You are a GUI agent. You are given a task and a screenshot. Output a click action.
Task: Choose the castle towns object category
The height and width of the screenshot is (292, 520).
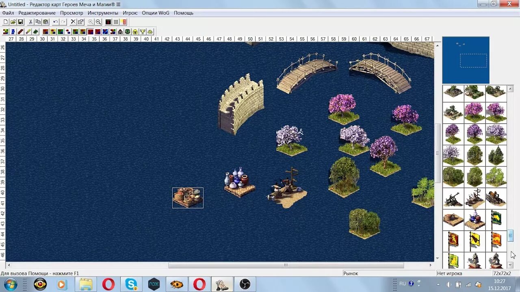tap(120, 32)
